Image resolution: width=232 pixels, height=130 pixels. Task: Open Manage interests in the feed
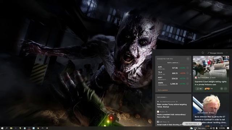[x=215, y=53]
